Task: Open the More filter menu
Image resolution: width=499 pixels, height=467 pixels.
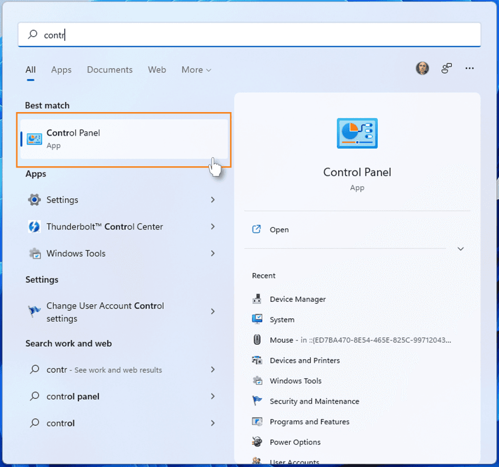Action: [x=196, y=70]
